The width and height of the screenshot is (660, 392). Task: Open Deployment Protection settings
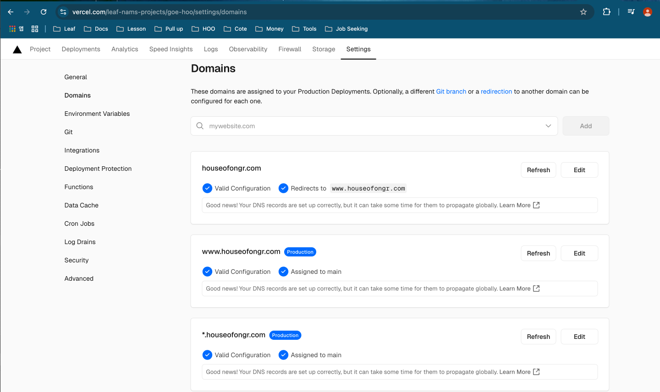(98, 169)
